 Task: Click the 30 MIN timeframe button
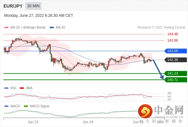[x=33, y=6]
